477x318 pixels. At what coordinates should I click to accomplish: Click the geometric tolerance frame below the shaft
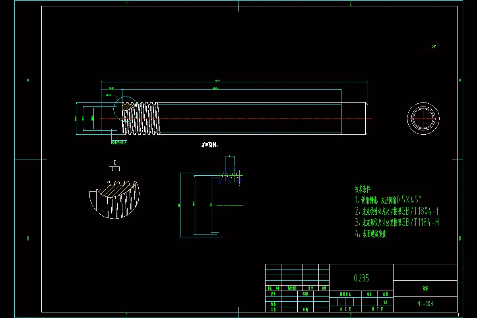pyautogui.click(x=119, y=142)
